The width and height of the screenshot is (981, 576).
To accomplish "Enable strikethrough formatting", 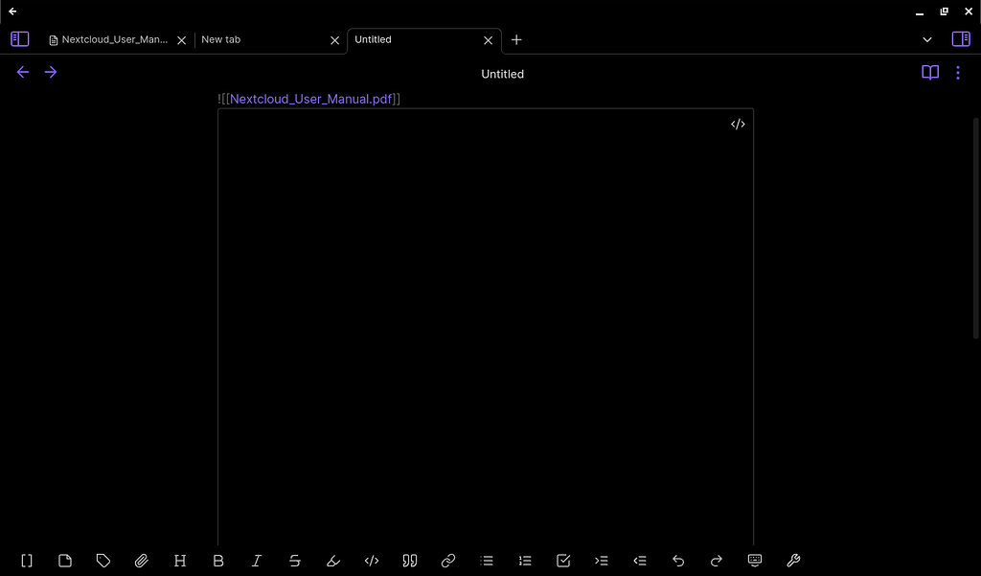I will pyautogui.click(x=294, y=561).
